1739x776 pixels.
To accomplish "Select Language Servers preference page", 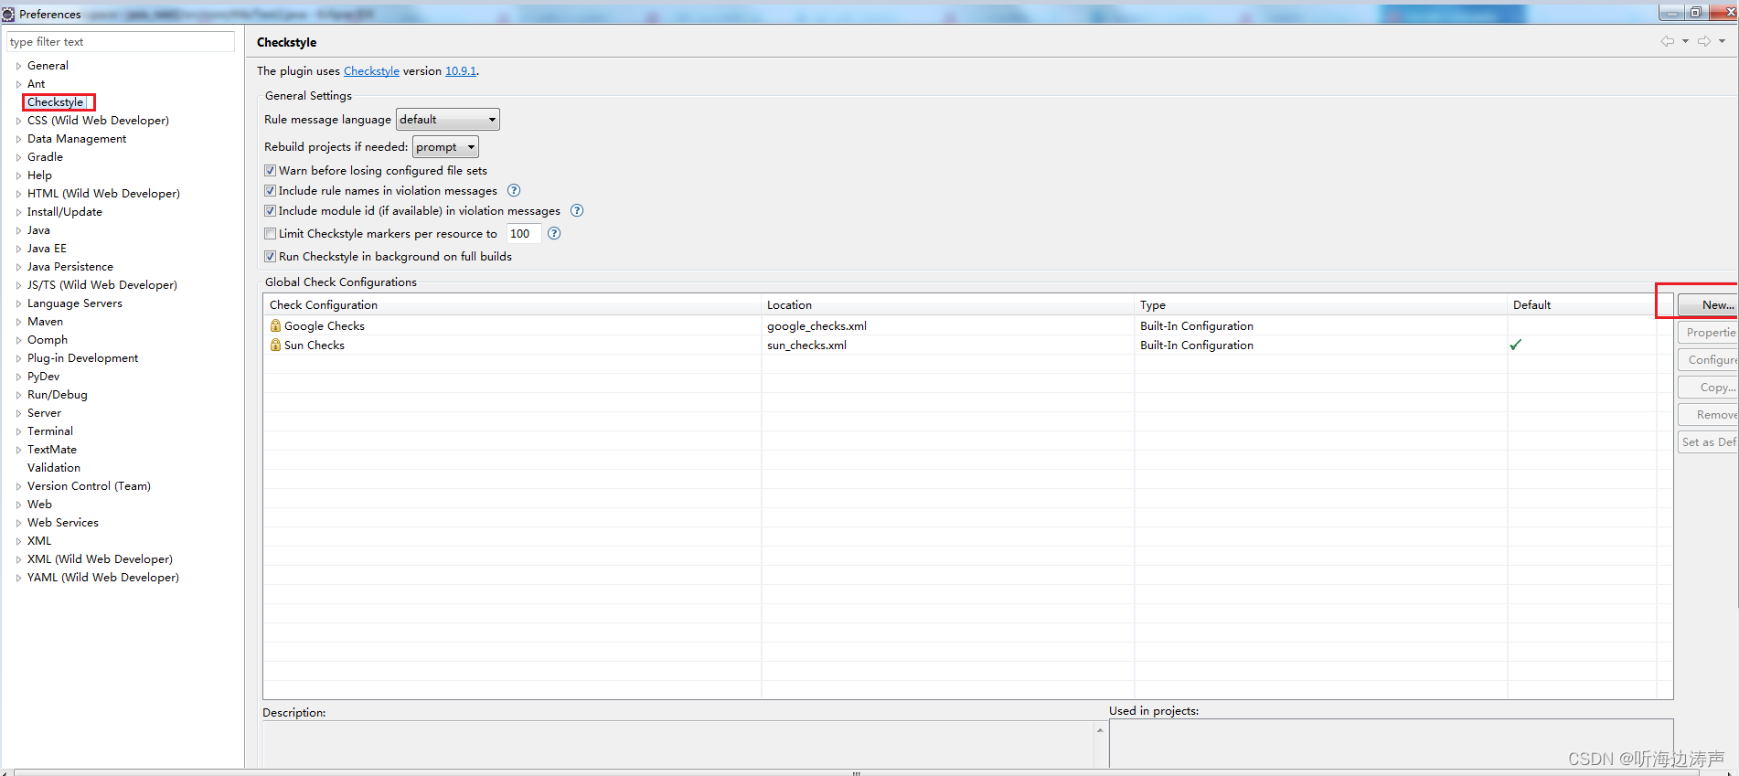I will [75, 303].
